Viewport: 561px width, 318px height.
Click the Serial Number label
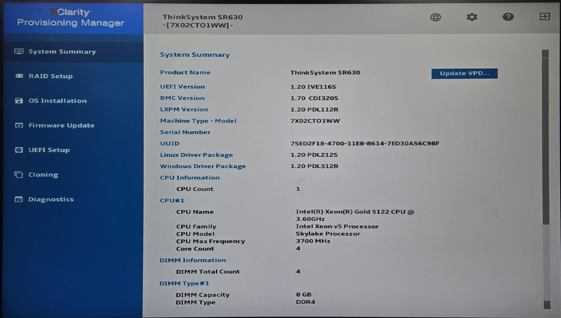(185, 132)
